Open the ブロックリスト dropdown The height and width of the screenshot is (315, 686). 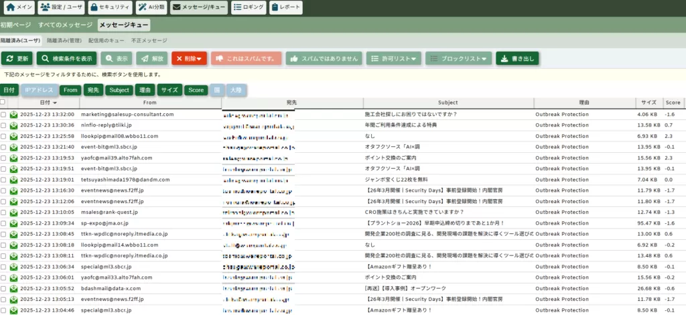click(458, 58)
